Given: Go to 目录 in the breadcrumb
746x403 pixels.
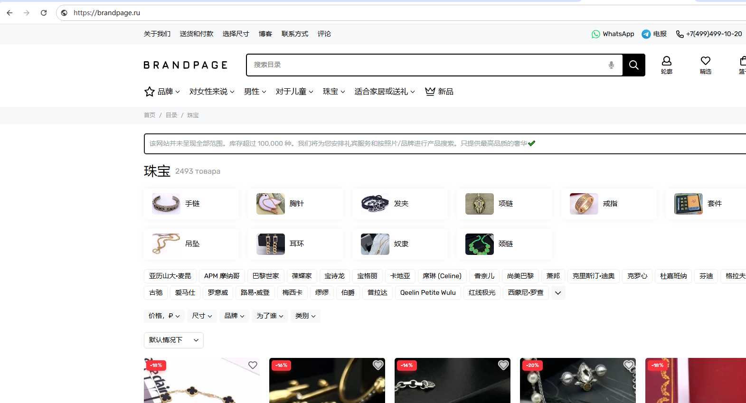Looking at the screenshot, I should pos(171,115).
